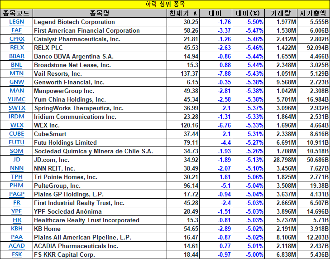The width and height of the screenshot is (330, 259).
Task: Open the GNW ticker link
Action: 17,82
